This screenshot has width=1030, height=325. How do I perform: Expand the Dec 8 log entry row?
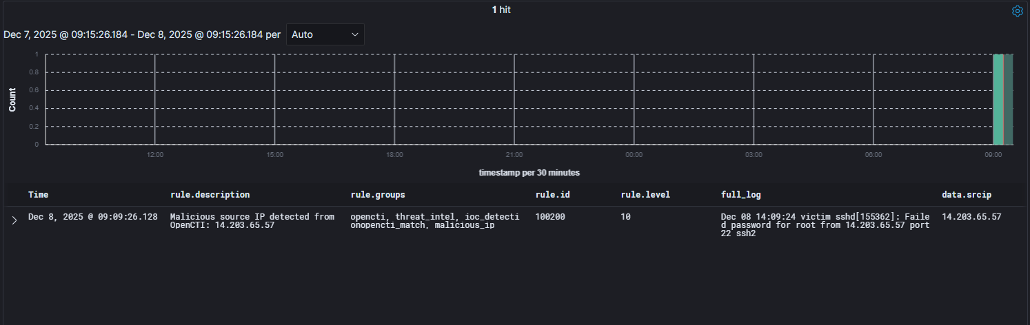point(14,221)
